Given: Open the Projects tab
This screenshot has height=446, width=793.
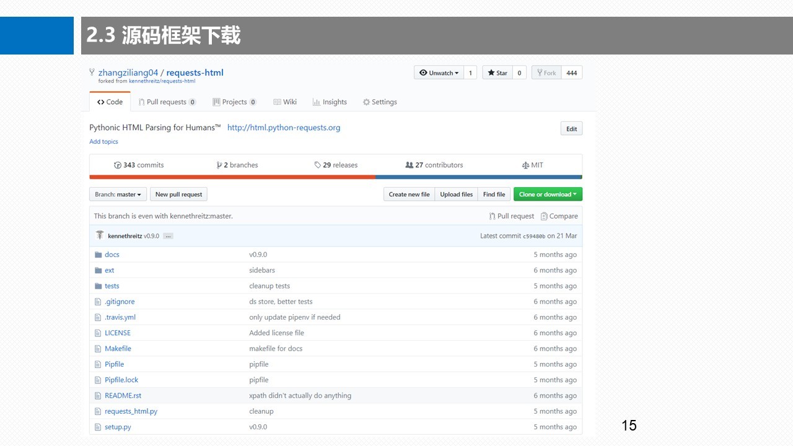Looking at the screenshot, I should [x=234, y=102].
